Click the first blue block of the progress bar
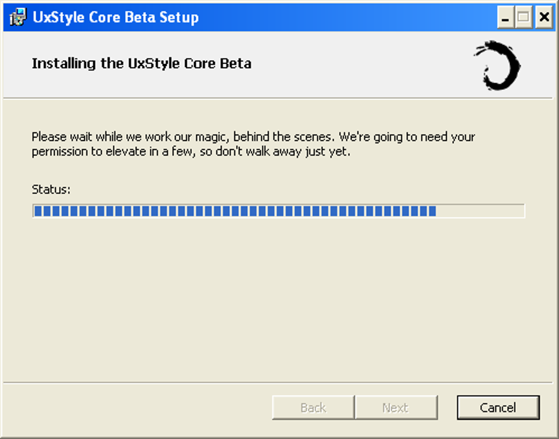The image size is (559, 439). click(38, 211)
